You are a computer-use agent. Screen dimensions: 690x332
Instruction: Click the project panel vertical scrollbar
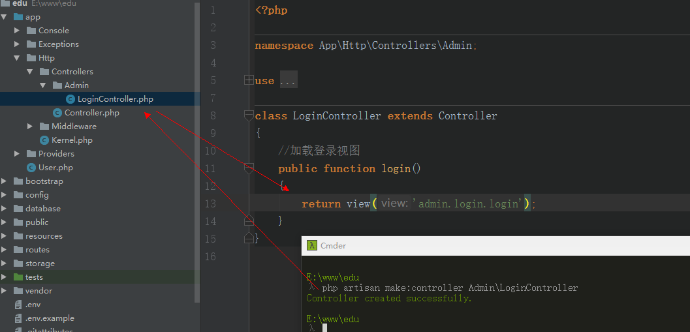197,150
